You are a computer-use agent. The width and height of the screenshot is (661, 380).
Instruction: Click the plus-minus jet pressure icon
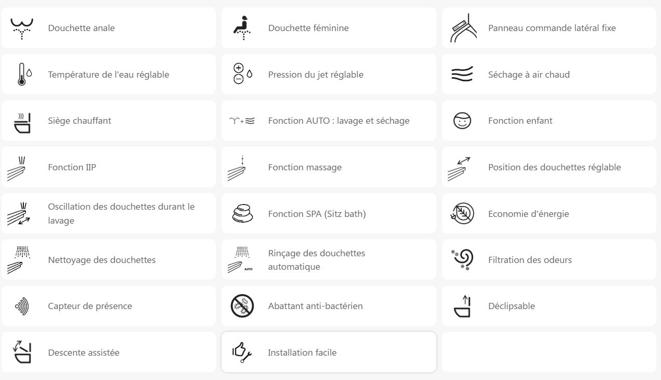[242, 75]
